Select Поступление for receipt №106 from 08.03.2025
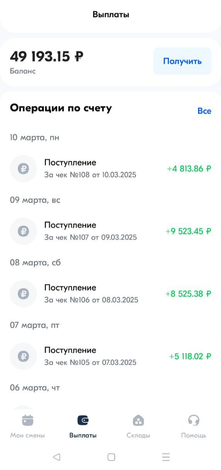221x470 pixels. point(70,288)
